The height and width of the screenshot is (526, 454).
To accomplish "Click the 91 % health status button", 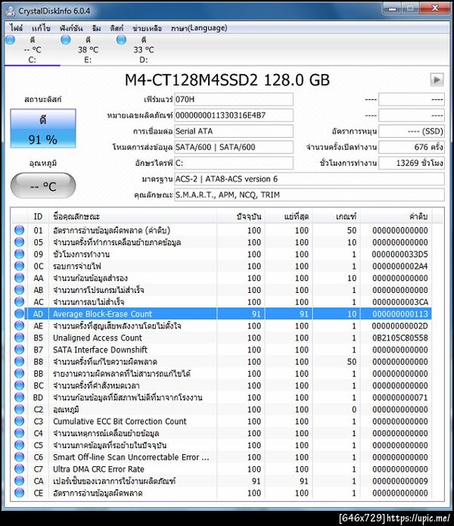I will (43, 129).
